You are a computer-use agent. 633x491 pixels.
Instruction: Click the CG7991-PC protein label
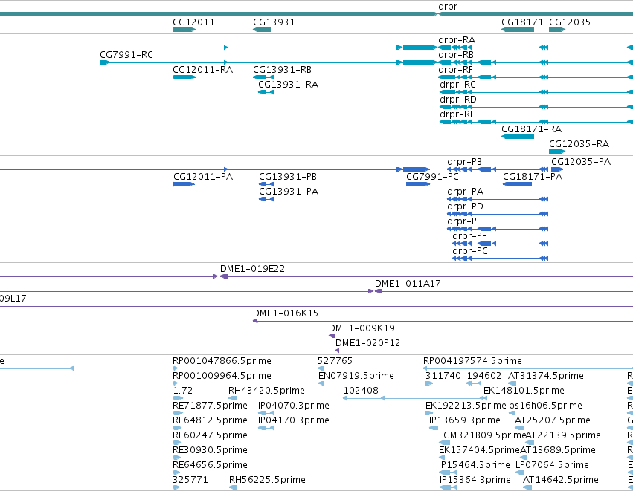coord(432,177)
